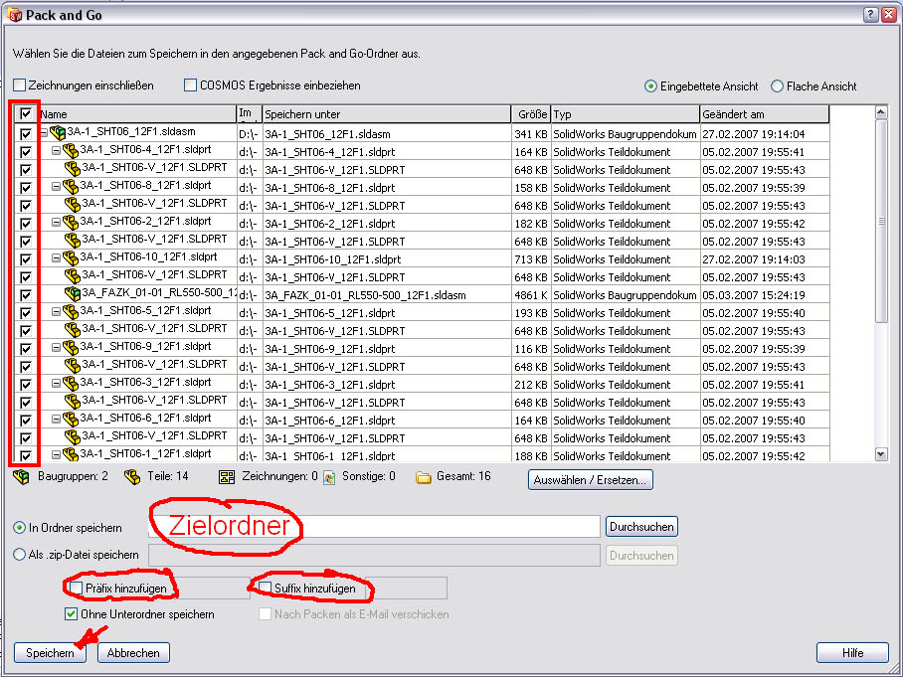Click the scrollbar down arrow
903x677 pixels.
pos(881,454)
